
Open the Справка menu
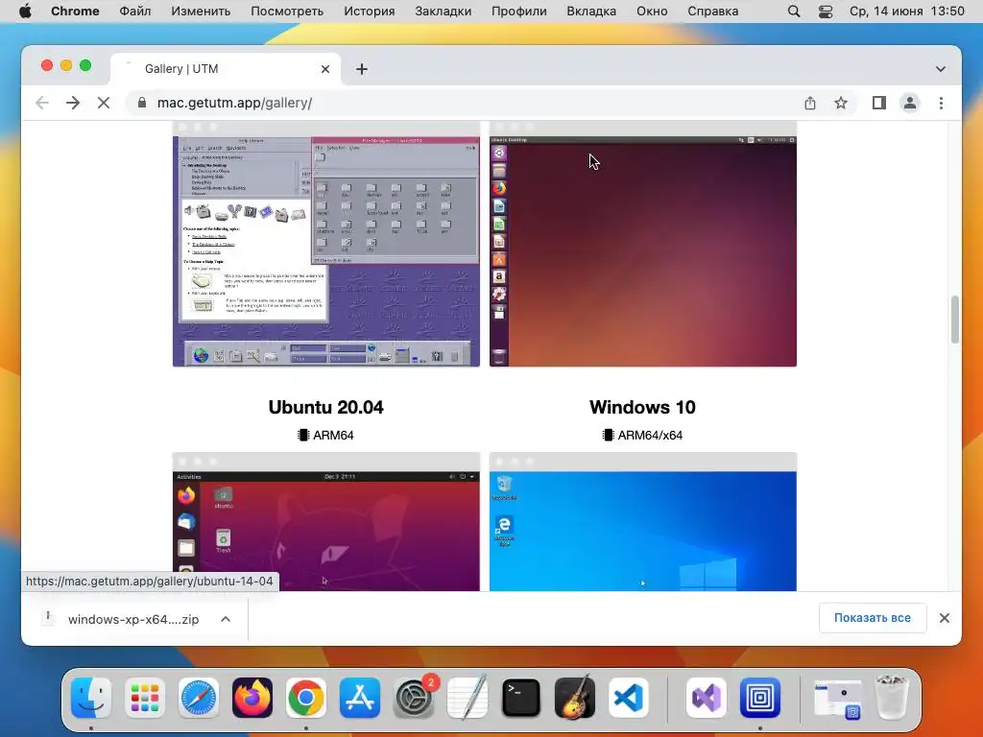pos(713,12)
